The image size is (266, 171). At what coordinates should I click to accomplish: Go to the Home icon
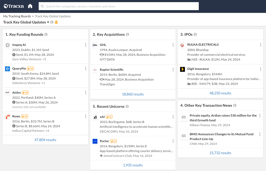(x=30, y=6)
